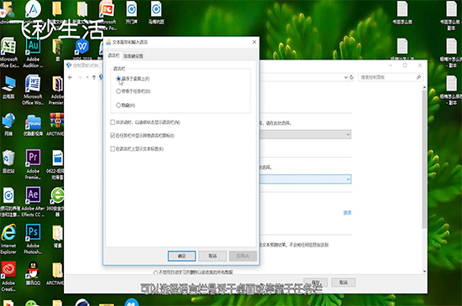This screenshot has width=462, height=306.
Task: Click the 选项 link
Action: coord(348,213)
